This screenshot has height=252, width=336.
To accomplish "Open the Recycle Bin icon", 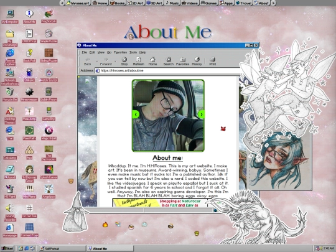I will click(10, 95).
